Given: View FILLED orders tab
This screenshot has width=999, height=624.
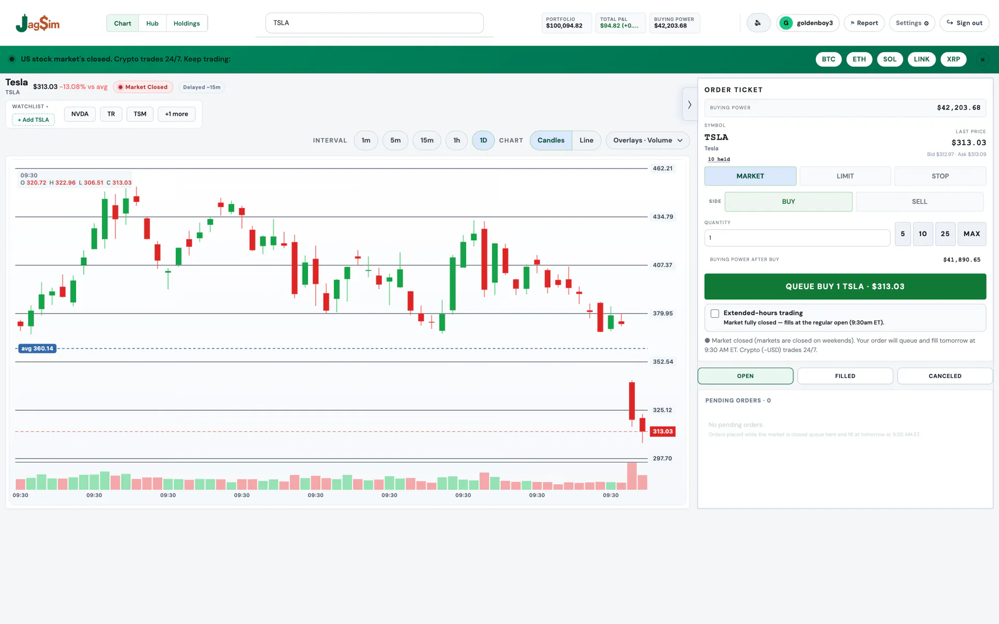Looking at the screenshot, I should point(845,376).
